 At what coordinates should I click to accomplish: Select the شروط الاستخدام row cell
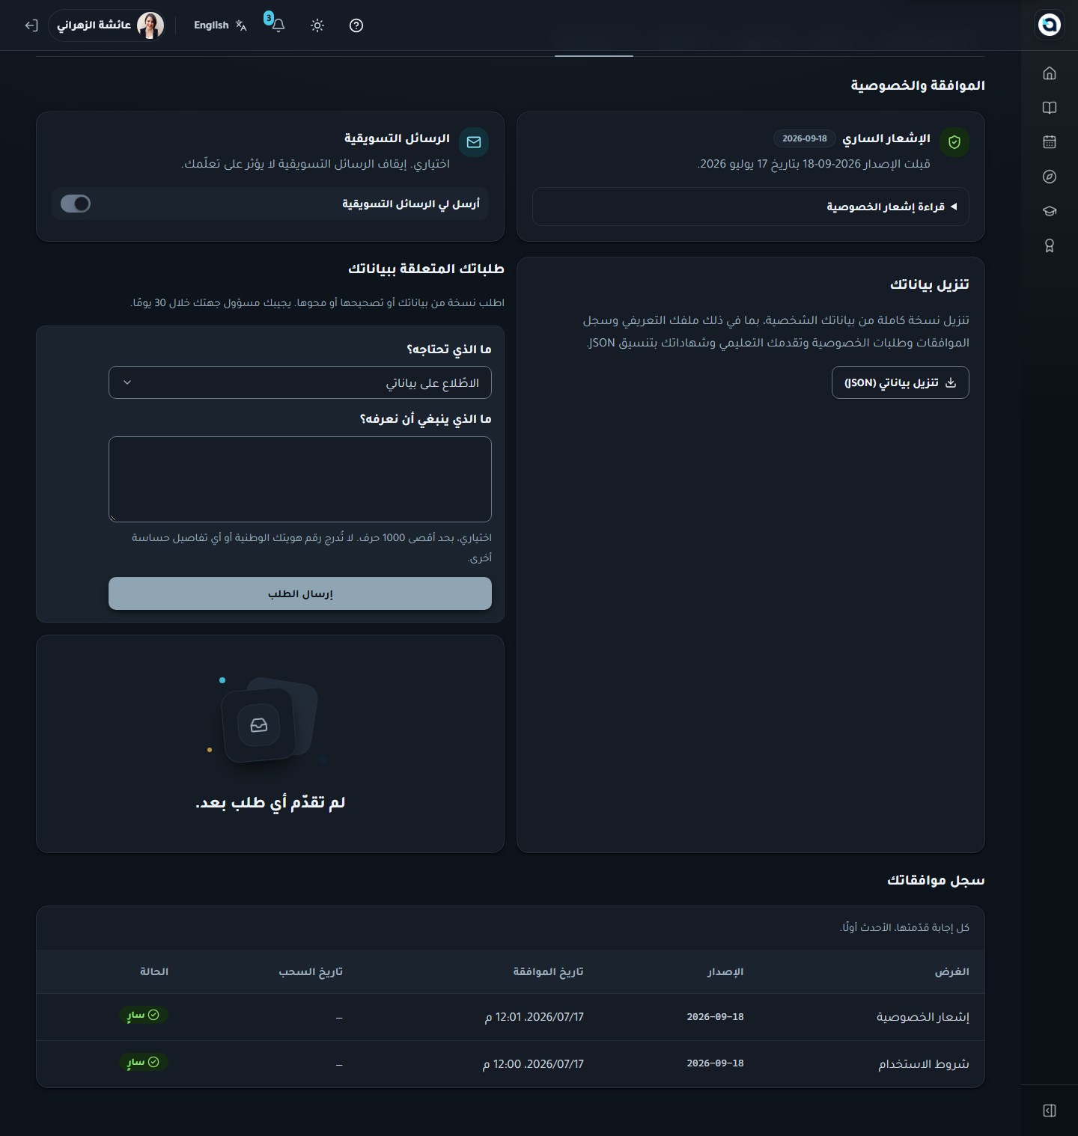(924, 1063)
